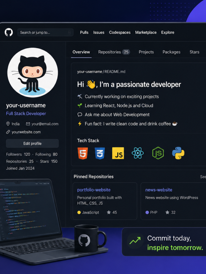
Task: Click the coffee cup emoji
Action: [175, 124]
